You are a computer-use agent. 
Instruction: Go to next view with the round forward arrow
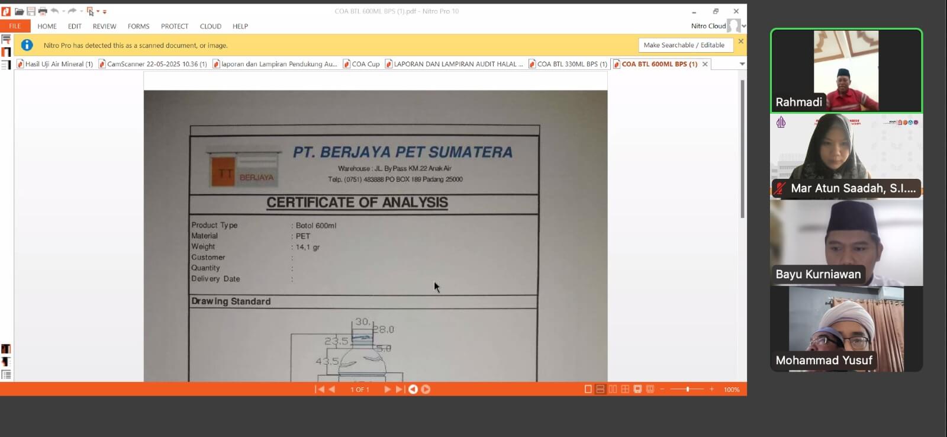click(x=426, y=389)
